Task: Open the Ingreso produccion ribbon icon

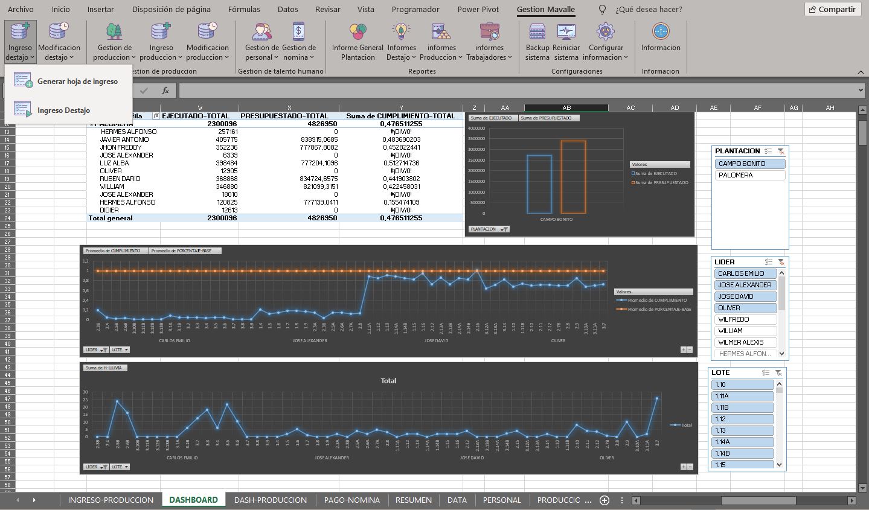Action: coord(161,42)
